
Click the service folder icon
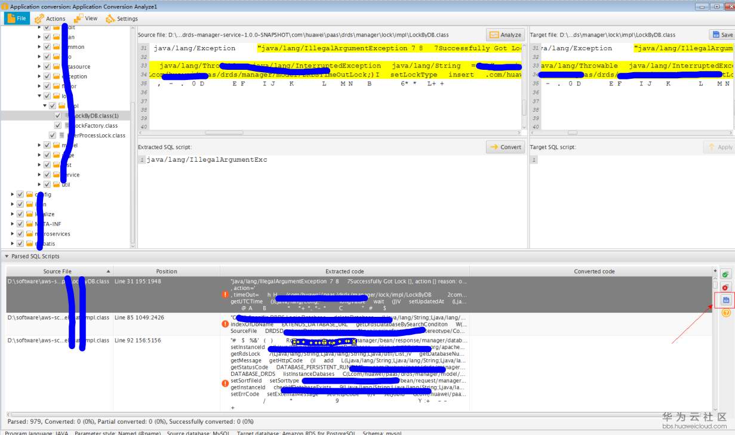(x=57, y=174)
